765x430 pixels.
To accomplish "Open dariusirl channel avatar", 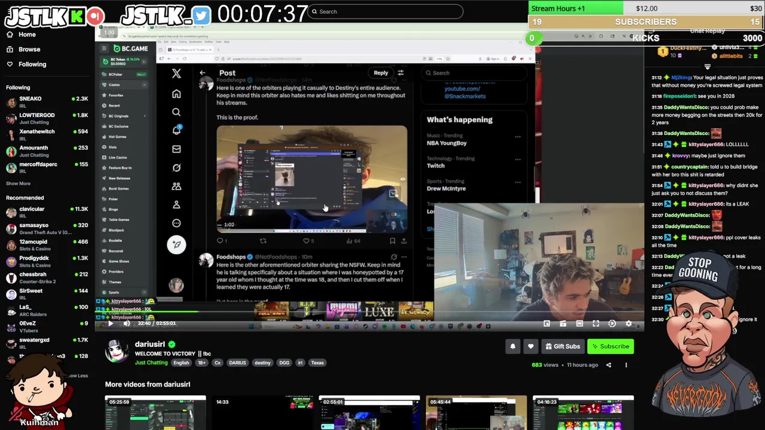I will click(x=117, y=352).
